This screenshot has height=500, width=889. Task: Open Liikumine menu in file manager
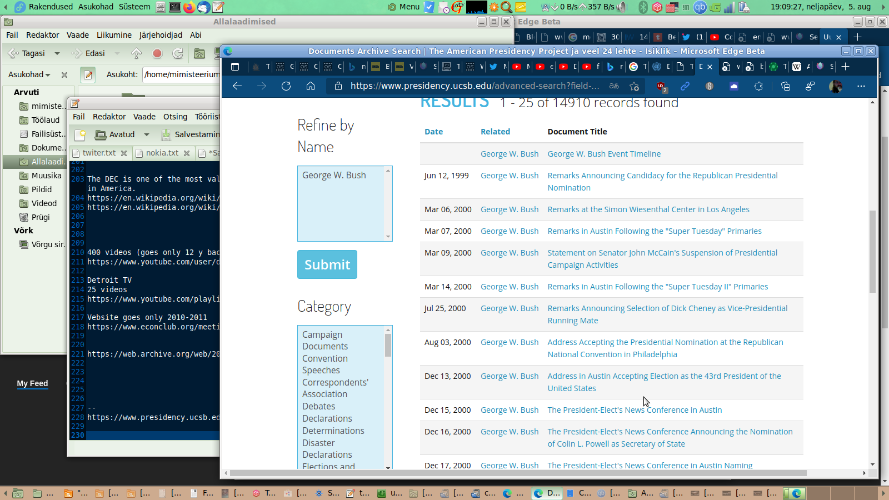click(x=114, y=35)
